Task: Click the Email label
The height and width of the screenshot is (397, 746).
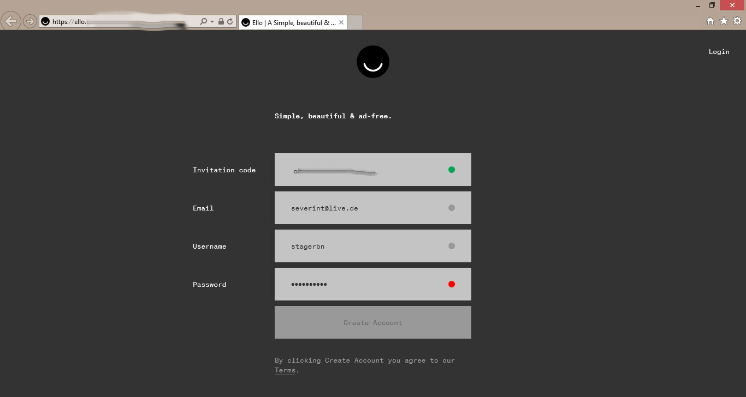Action: pos(203,208)
